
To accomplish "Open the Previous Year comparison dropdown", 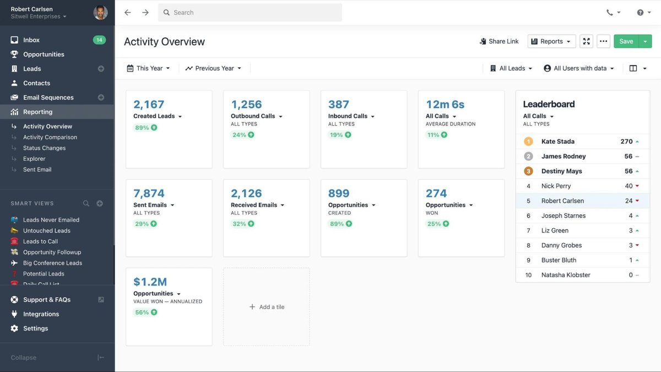I will [214, 68].
